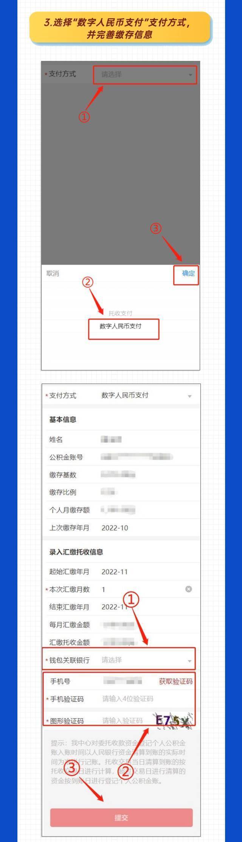Tap 获取验证码 link
242x842 pixels.
[175, 681]
